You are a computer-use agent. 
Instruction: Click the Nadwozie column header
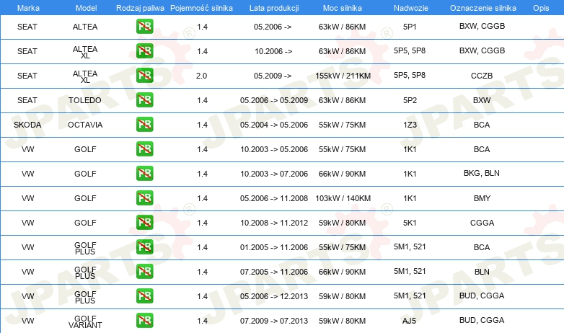click(x=411, y=8)
